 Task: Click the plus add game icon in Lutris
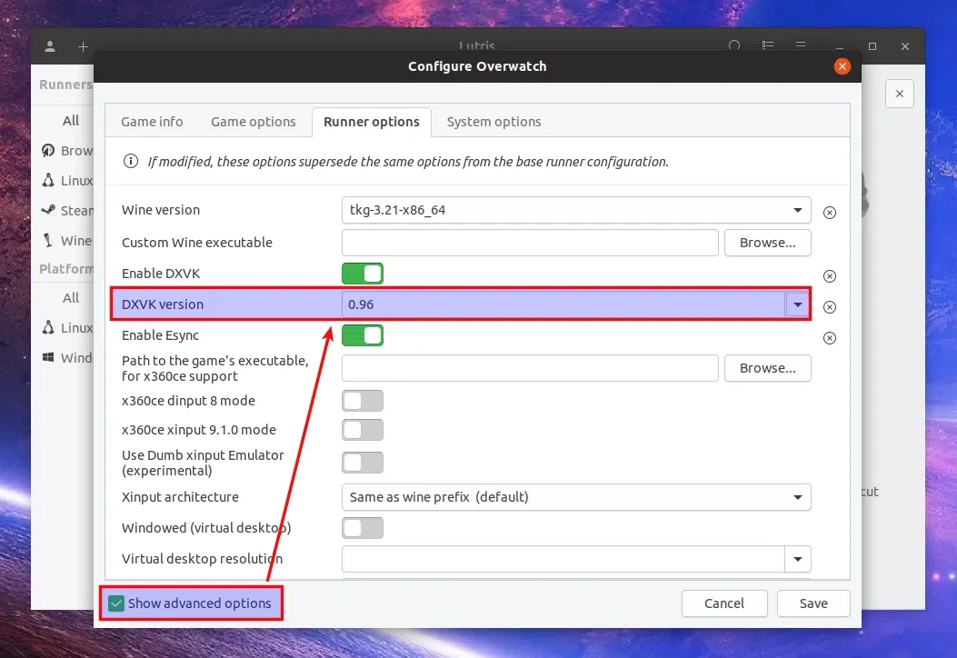click(x=83, y=46)
